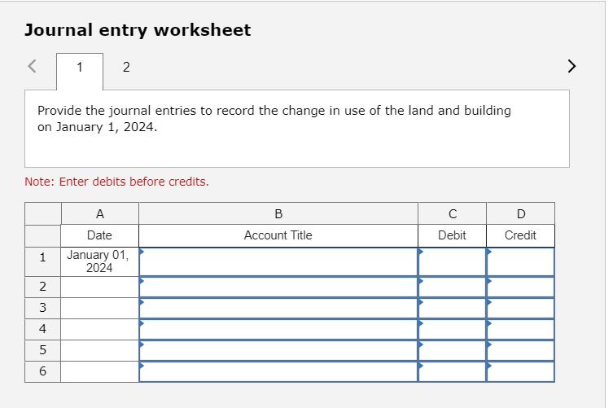Open Account Title cell in row 2
Viewport: 613px width, 408px height.
(x=278, y=287)
